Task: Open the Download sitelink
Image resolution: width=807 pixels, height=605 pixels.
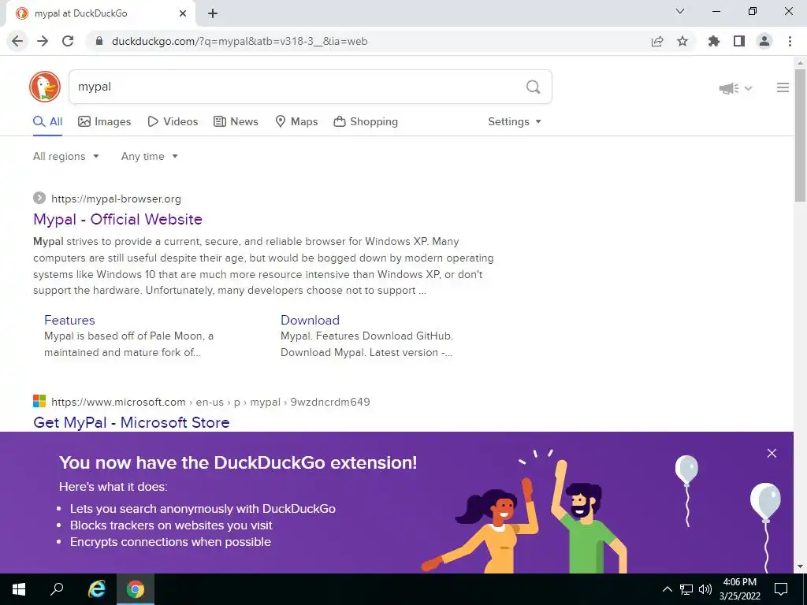Action: (310, 320)
